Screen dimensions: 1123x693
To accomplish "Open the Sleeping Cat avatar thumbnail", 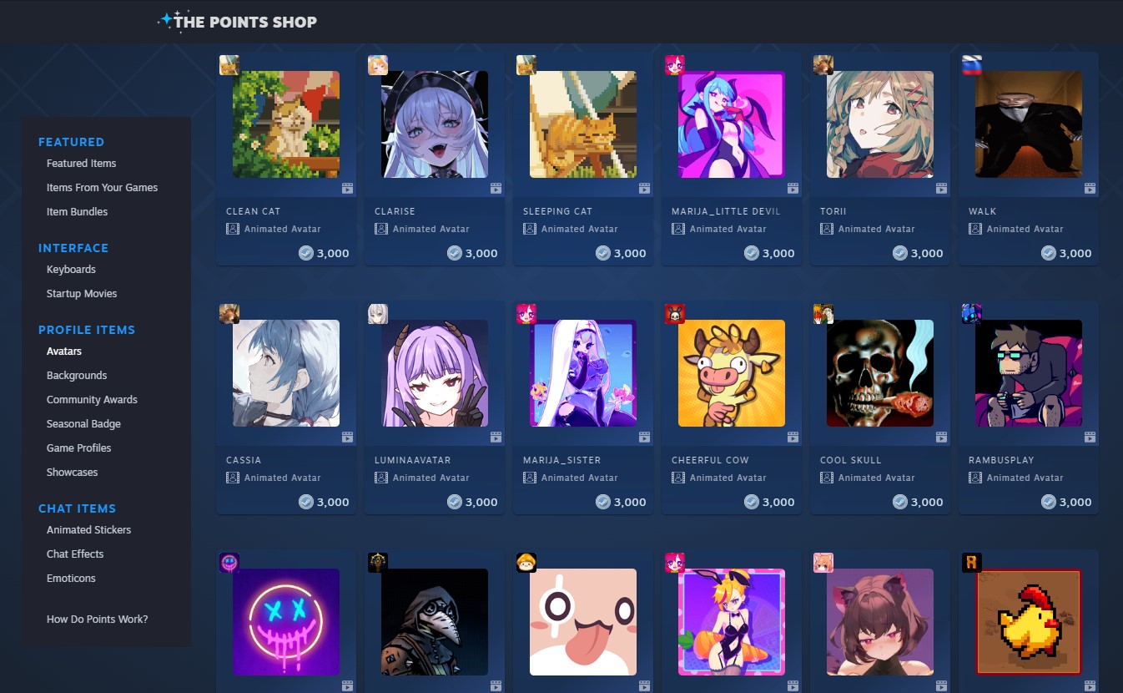I will tap(583, 124).
